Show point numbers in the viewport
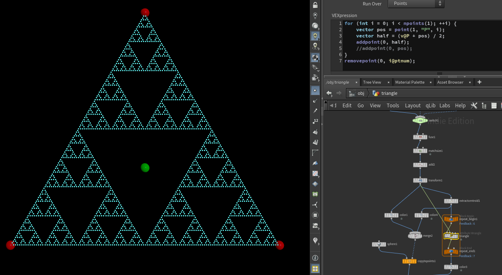Viewport: 502px width, 275px height. [x=315, y=121]
